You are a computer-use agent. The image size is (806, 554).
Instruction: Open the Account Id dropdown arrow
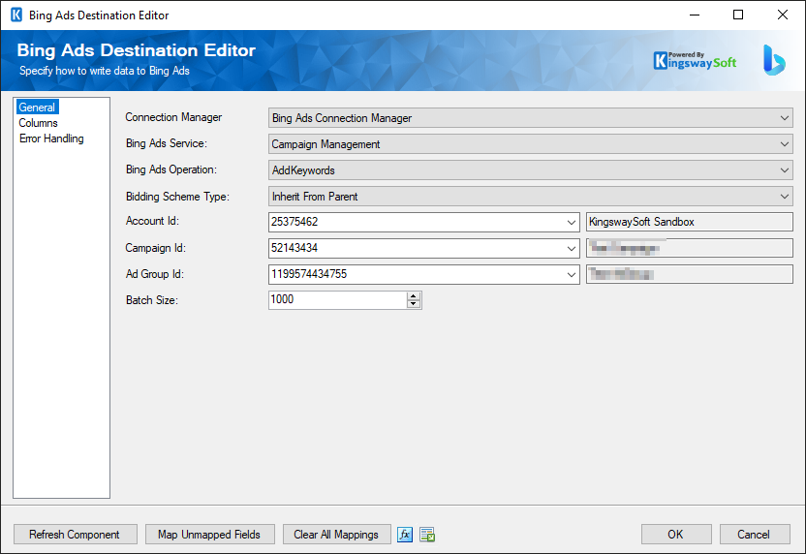pos(572,222)
